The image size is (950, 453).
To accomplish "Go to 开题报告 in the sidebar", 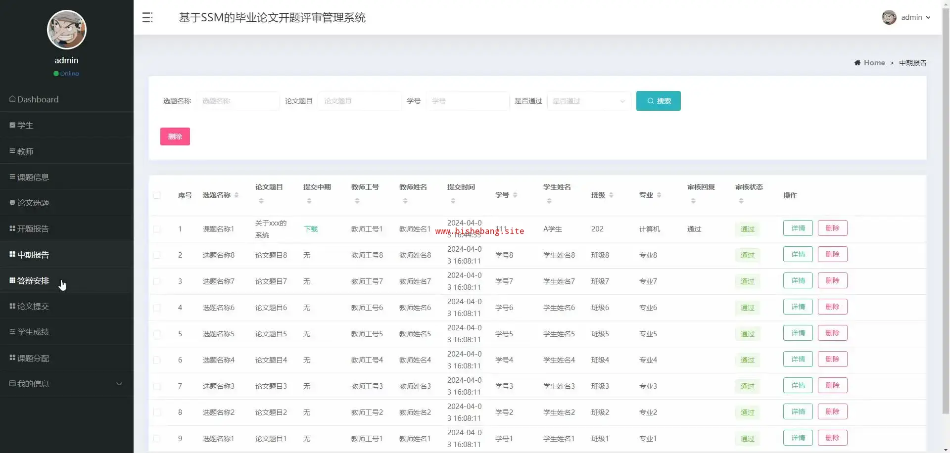I will click(x=33, y=229).
